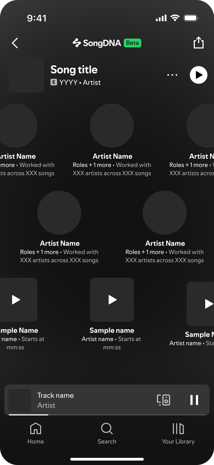Open the three-dot more options menu
This screenshot has width=214, height=465.
(172, 75)
